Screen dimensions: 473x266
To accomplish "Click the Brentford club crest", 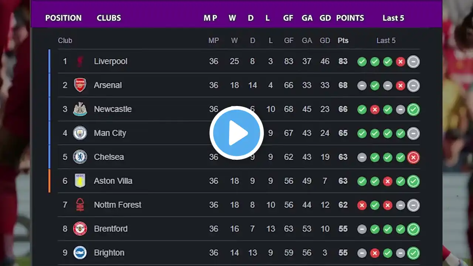I will click(80, 229).
